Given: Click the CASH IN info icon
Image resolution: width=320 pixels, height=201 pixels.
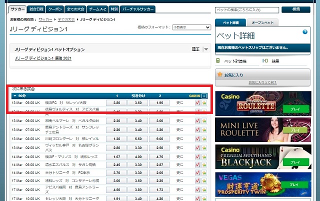Looking at the screenshot, I should pos(204,95).
